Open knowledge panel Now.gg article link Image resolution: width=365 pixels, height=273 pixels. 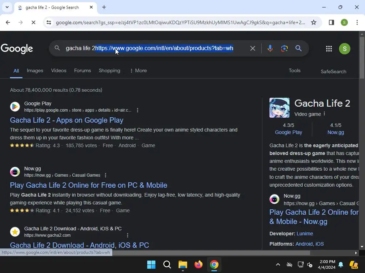pyautogui.click(x=314, y=216)
